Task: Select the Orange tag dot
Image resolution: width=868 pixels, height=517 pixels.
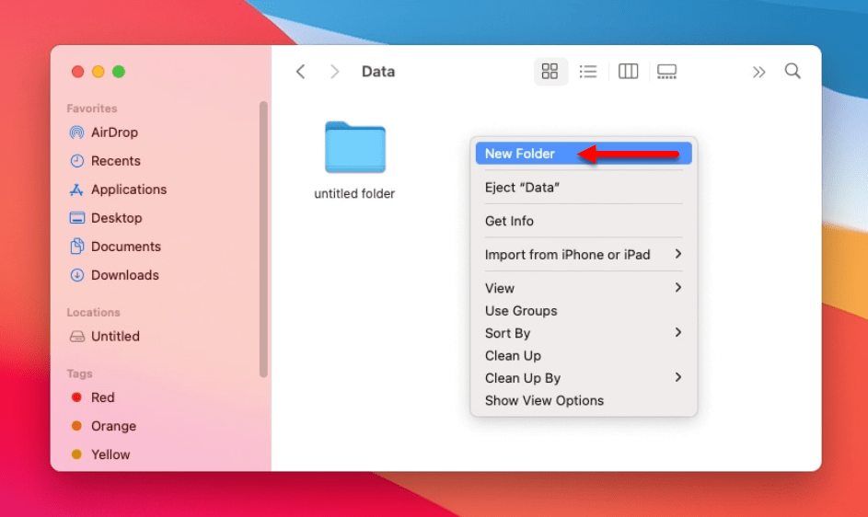Action: (x=77, y=425)
